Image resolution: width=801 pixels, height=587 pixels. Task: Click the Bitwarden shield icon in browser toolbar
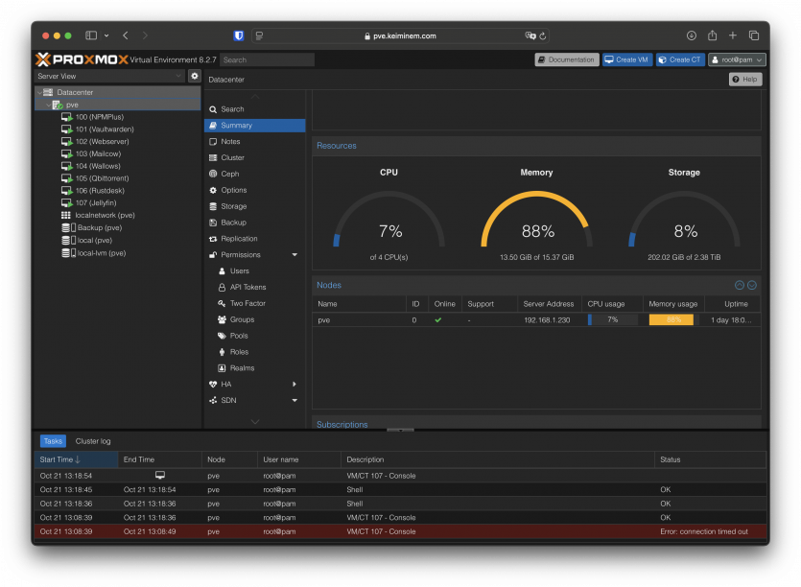point(239,35)
